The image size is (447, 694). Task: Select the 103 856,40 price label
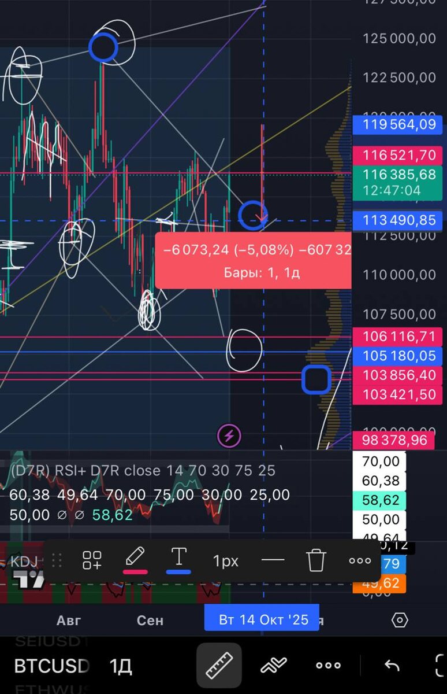(397, 375)
